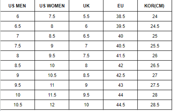Click the 27.5 cell in KOR(CM) column
The height and width of the screenshot is (111, 173).
point(155,85)
